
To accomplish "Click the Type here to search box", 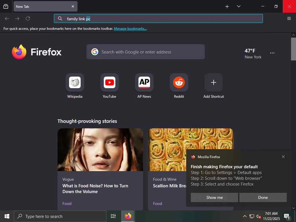I will coord(60,216).
